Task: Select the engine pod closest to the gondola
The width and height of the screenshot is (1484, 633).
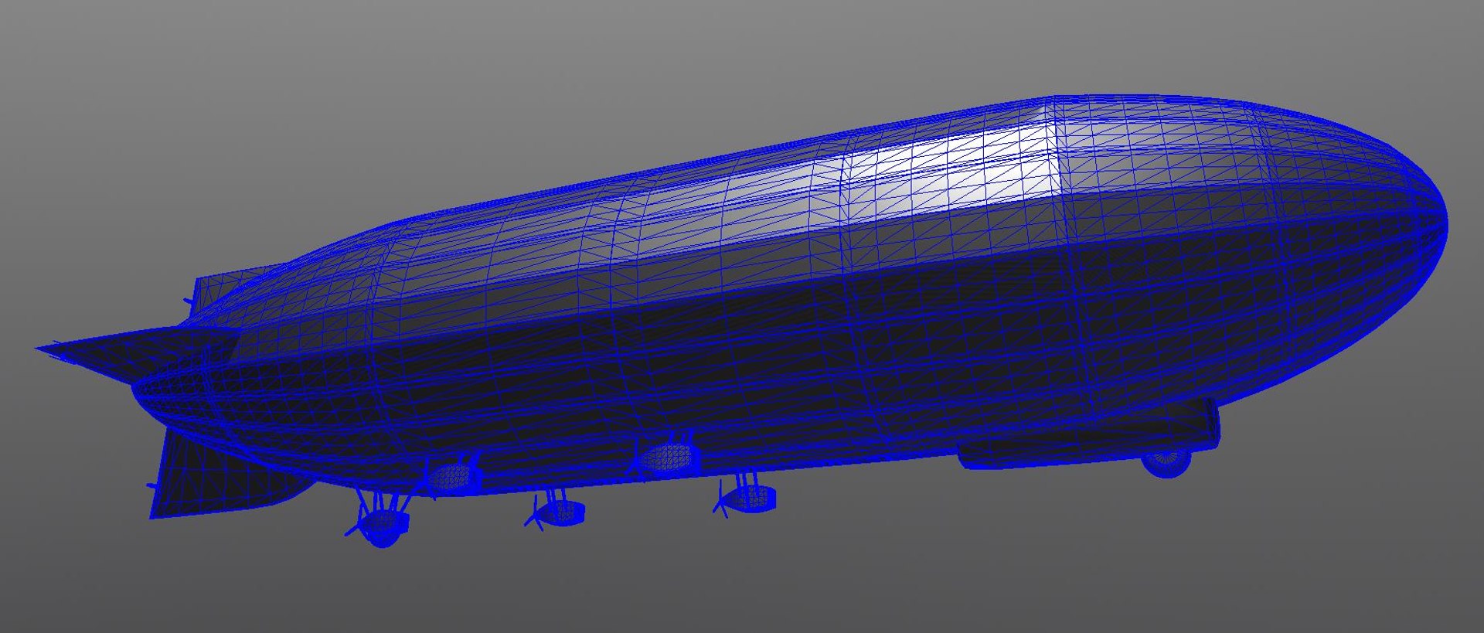Action: tap(746, 495)
